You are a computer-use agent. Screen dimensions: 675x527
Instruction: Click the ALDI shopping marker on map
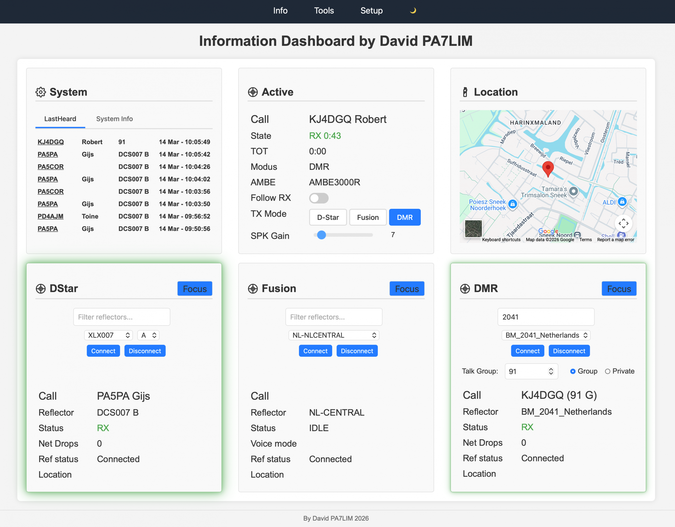click(x=622, y=202)
